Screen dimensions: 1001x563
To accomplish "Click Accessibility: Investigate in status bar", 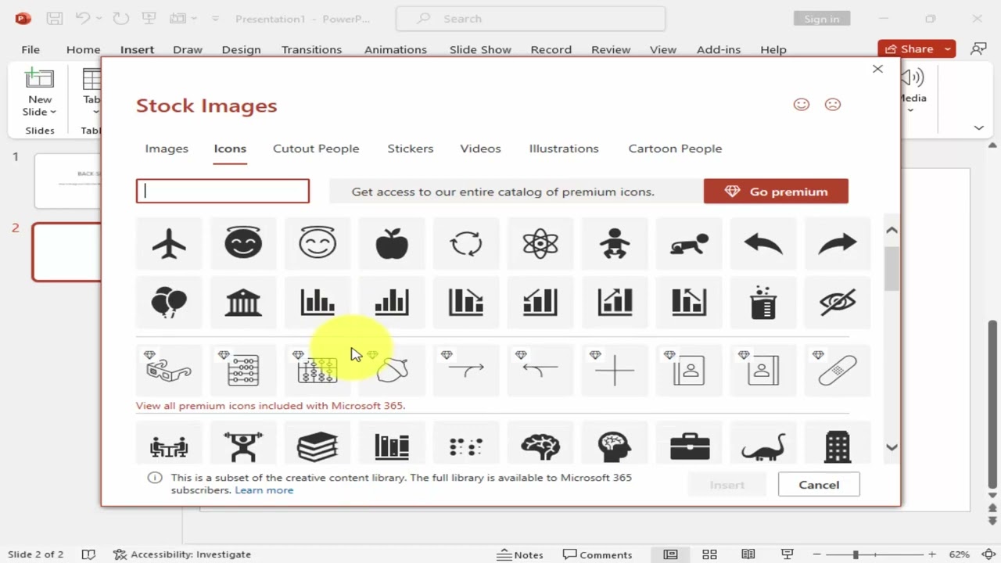I will [182, 554].
